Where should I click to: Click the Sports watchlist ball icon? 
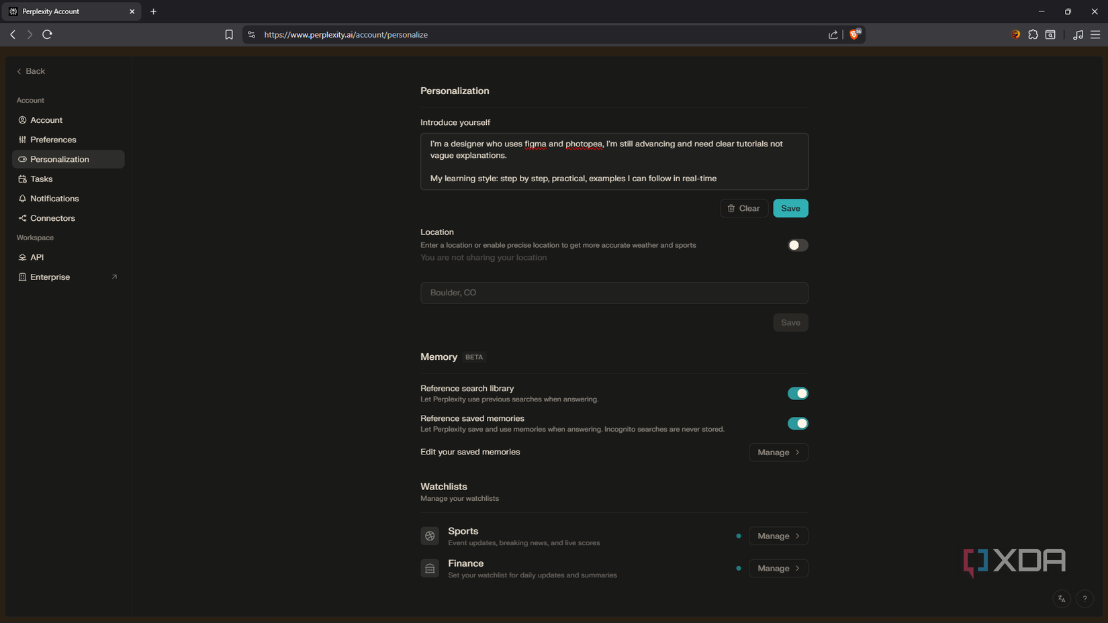[430, 536]
